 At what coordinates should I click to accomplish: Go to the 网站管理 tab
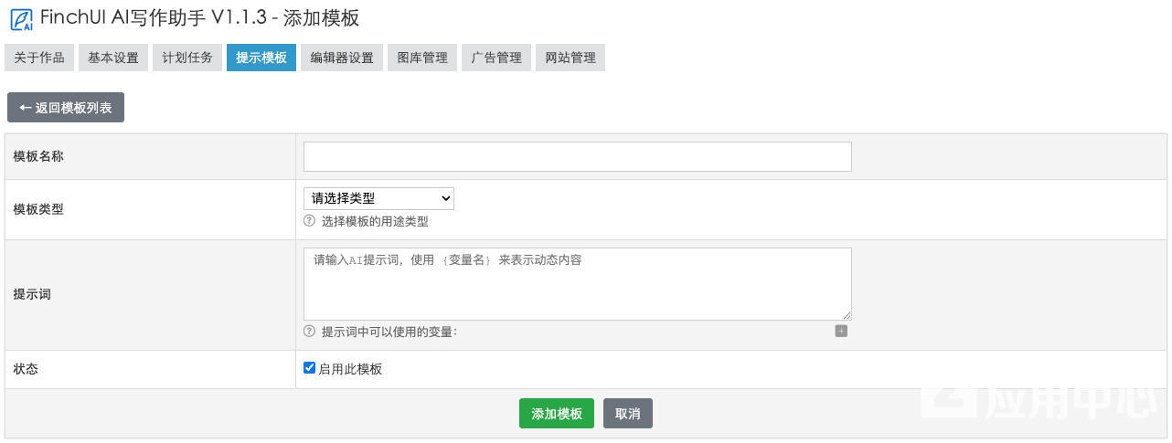tap(570, 58)
